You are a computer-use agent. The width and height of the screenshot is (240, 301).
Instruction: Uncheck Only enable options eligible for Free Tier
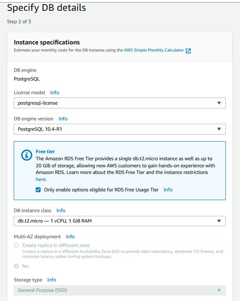(38, 190)
